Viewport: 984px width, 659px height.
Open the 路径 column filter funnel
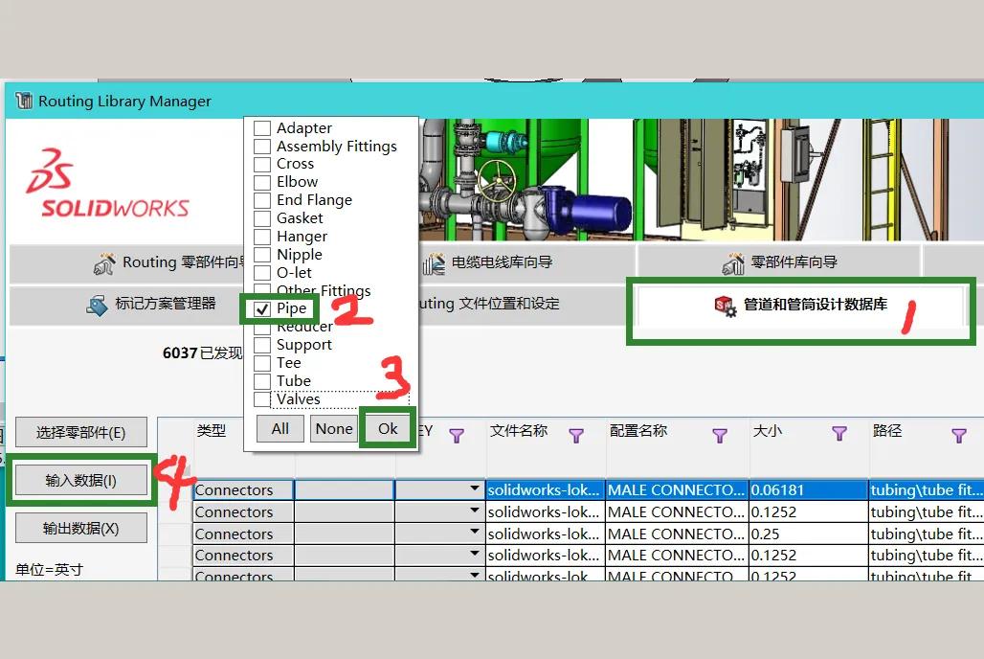[959, 436]
